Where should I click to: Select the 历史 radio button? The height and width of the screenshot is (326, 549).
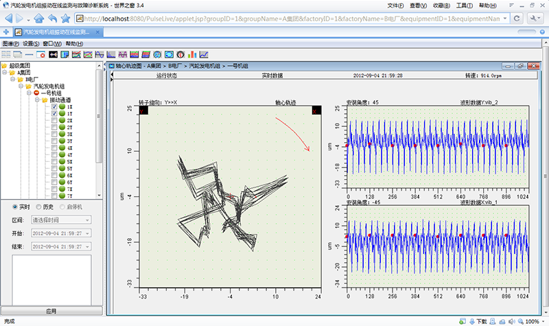38,207
